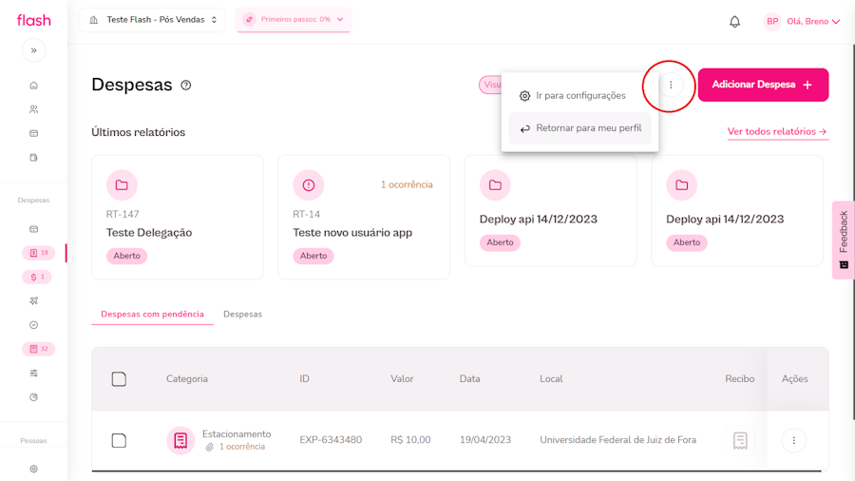The height and width of the screenshot is (481, 855).
Task: Click the sidebar icon with badge 19
Action: (38, 253)
